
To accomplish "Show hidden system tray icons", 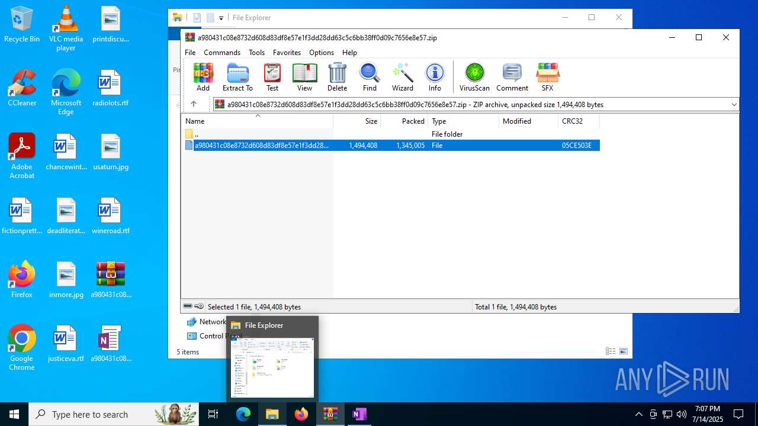I will (x=638, y=414).
